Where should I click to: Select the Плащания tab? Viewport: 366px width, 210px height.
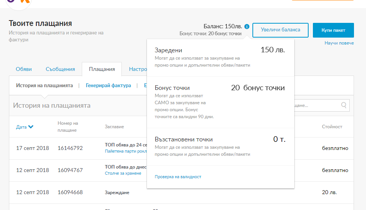point(102,69)
